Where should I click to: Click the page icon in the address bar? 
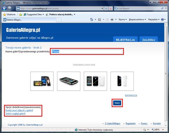[18, 9]
